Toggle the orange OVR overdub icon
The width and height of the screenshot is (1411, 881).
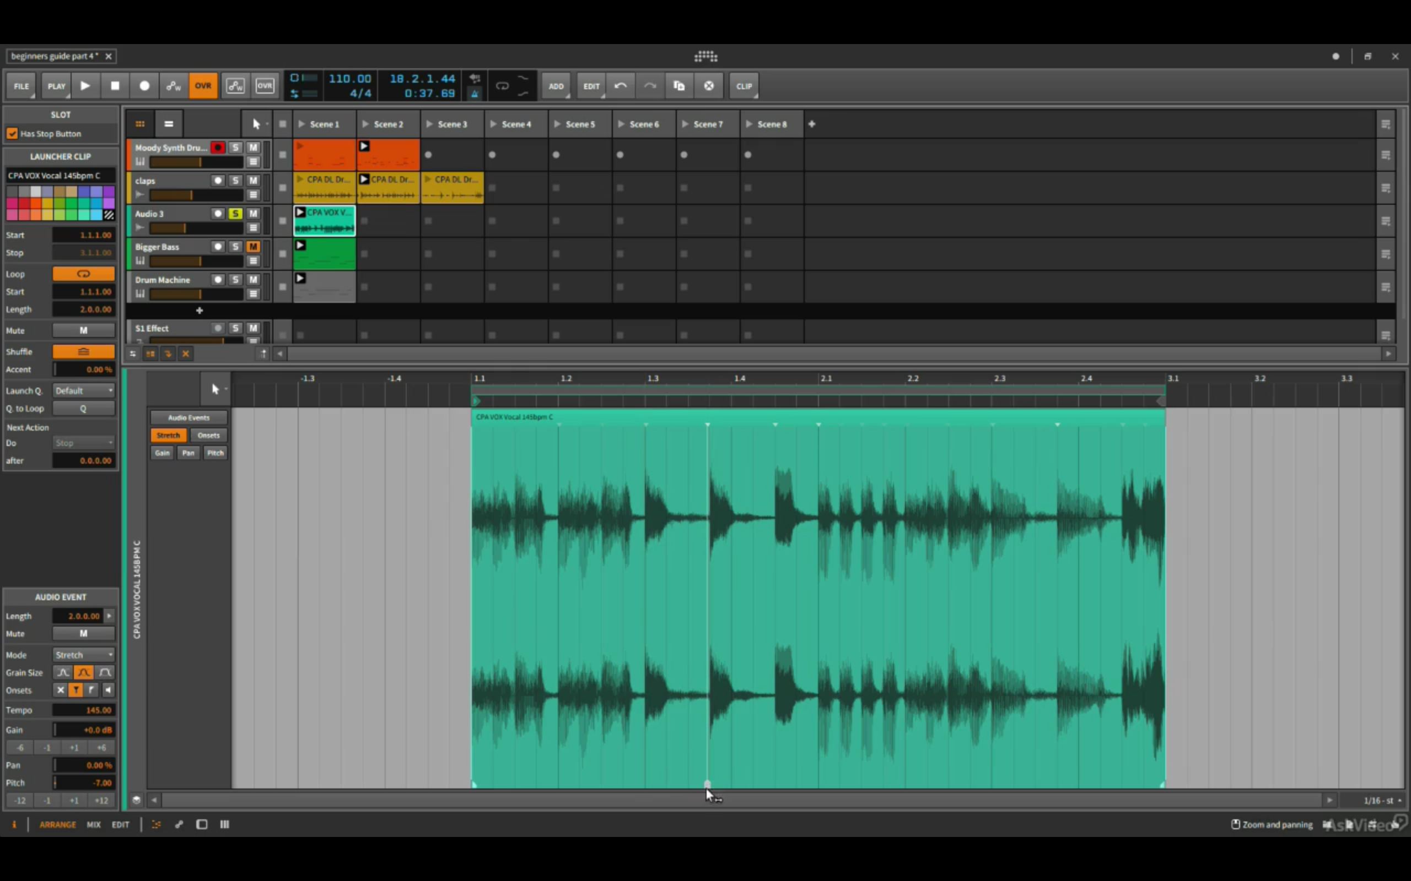click(203, 86)
